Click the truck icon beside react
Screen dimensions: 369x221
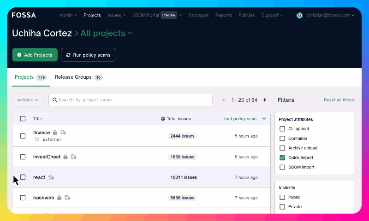pyautogui.click(x=51, y=177)
